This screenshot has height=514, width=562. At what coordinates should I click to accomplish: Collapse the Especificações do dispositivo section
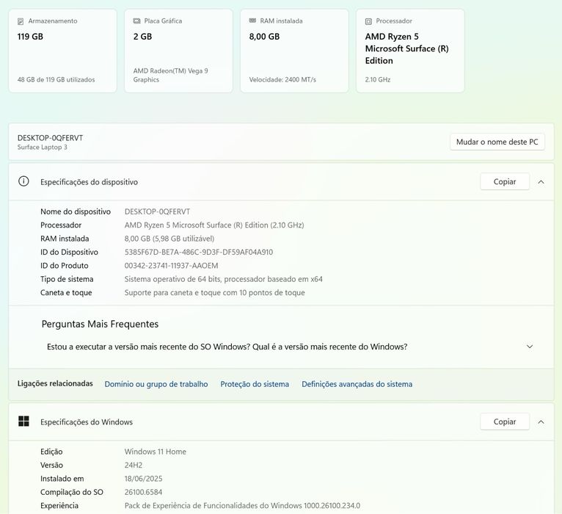coord(541,181)
